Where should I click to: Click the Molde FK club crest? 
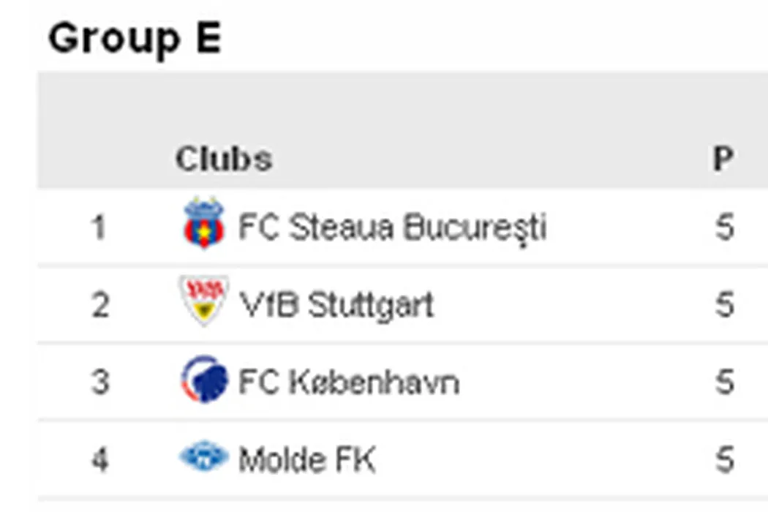(x=204, y=458)
